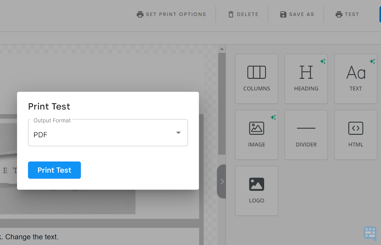
Task: Insert a Divider block
Action: [306, 135]
